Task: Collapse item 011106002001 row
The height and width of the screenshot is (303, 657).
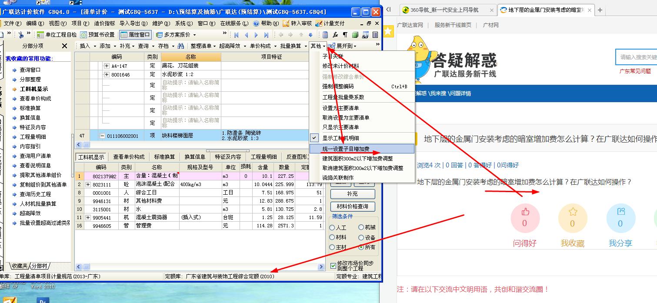Action: [103, 136]
